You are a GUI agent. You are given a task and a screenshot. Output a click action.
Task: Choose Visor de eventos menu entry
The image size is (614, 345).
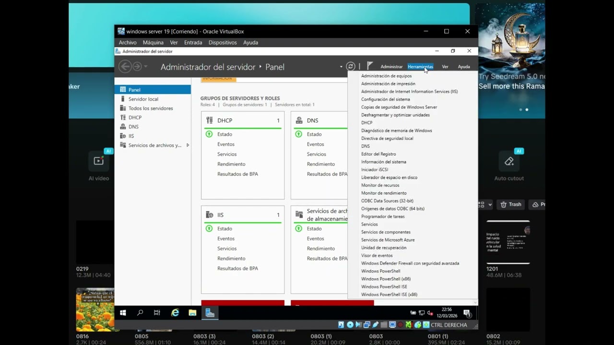pyautogui.click(x=377, y=255)
